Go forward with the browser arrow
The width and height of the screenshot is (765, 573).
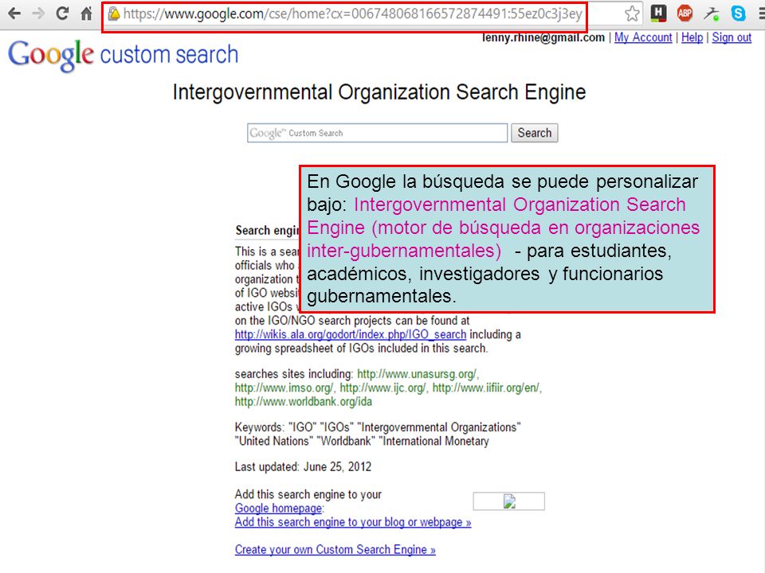pyautogui.click(x=37, y=14)
